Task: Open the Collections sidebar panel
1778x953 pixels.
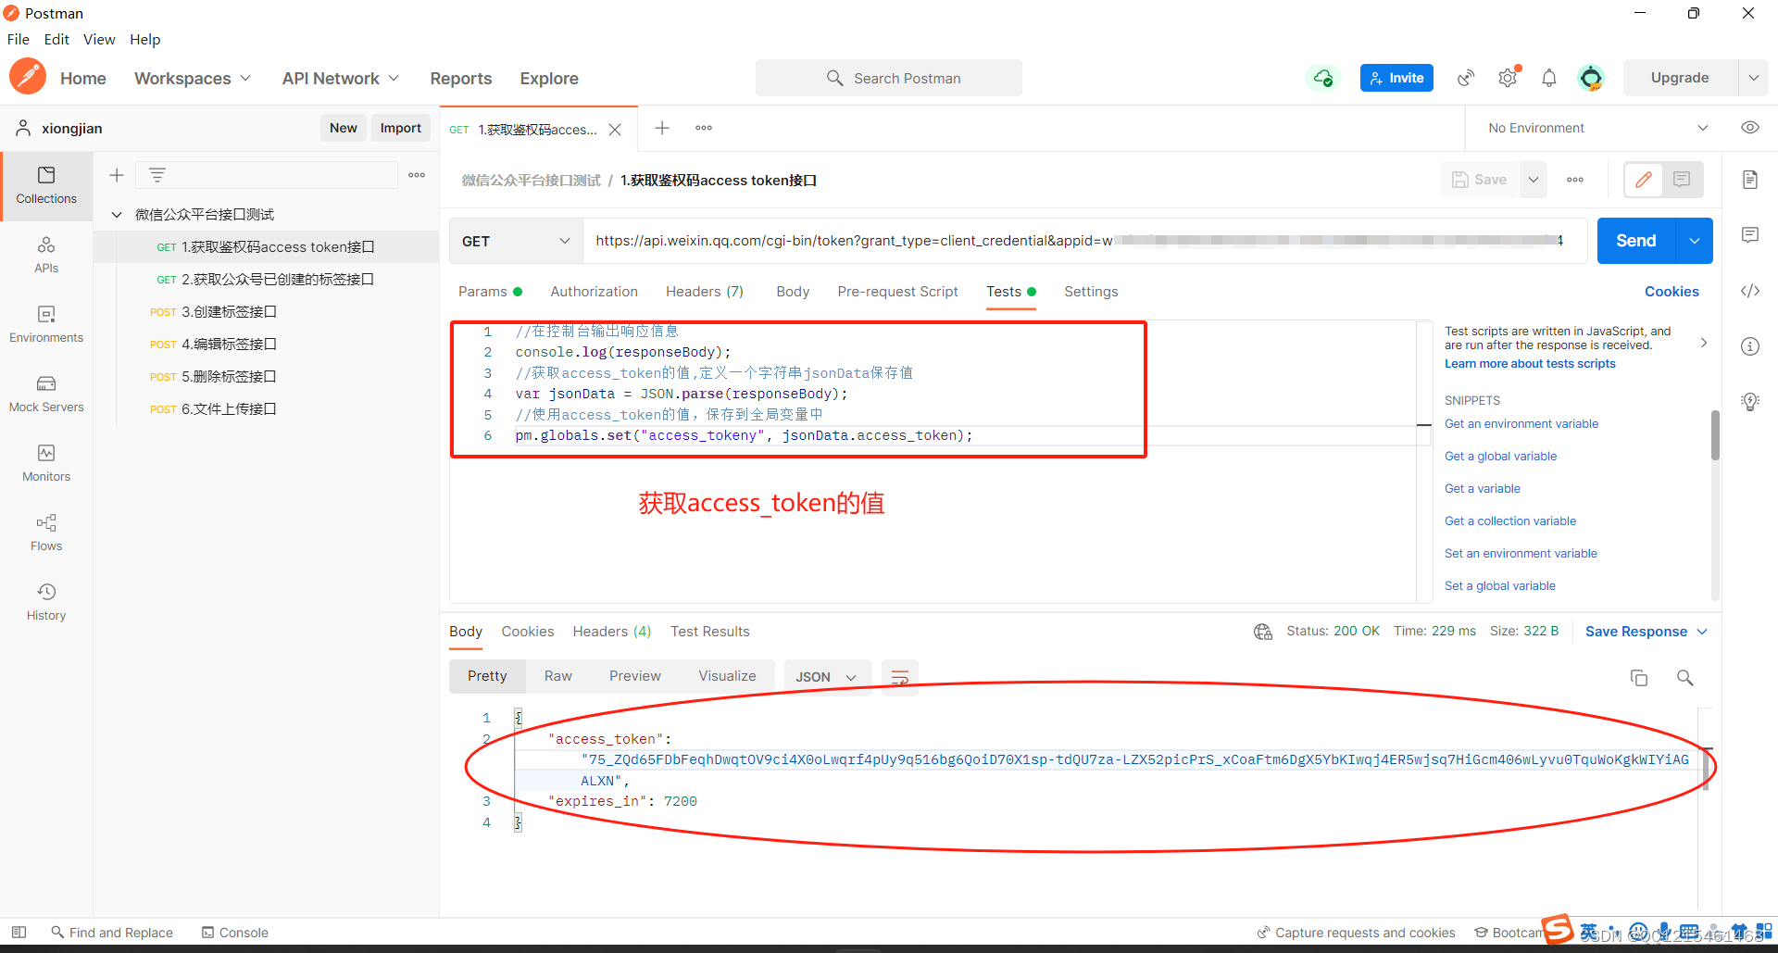Action: (x=46, y=186)
